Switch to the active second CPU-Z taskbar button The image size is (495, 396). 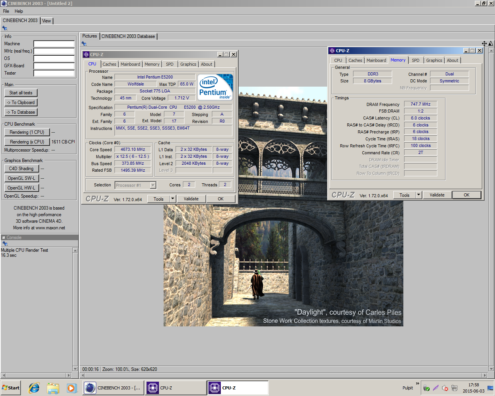click(238, 388)
